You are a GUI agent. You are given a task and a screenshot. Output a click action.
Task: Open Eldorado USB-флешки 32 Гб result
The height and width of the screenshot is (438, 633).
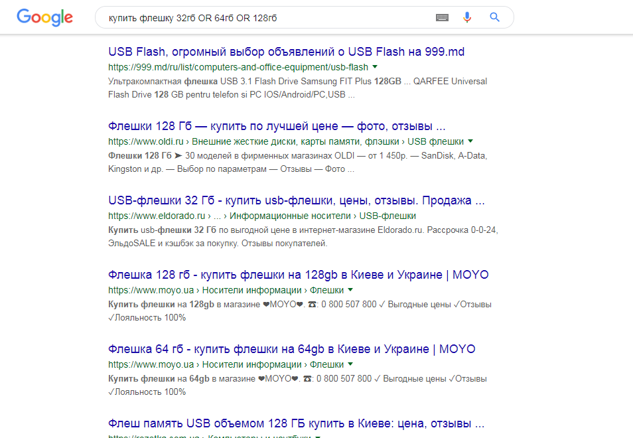point(297,200)
